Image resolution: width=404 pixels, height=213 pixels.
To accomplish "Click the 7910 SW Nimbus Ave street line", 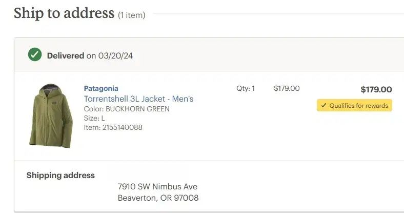I will coord(157,186).
